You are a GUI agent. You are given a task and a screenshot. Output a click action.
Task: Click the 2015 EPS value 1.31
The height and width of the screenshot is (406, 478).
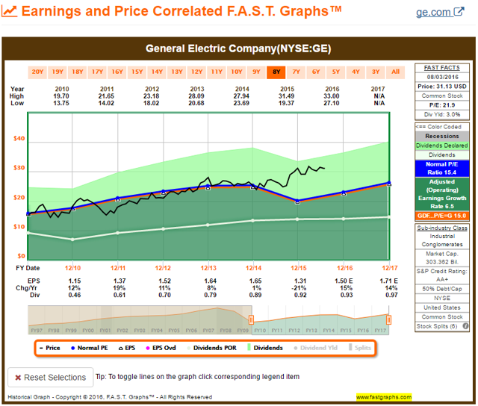click(300, 281)
